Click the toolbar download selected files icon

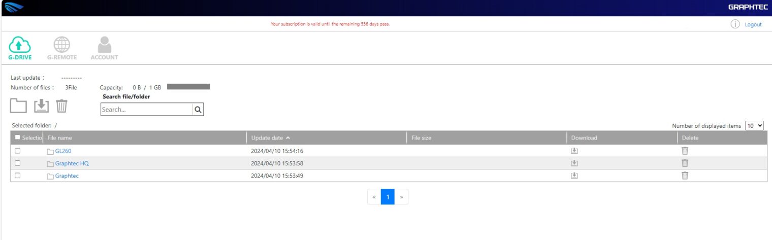point(41,106)
